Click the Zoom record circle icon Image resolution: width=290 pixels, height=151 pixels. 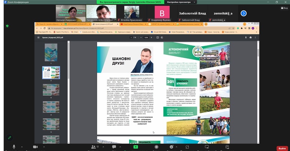pyautogui.click(x=156, y=147)
